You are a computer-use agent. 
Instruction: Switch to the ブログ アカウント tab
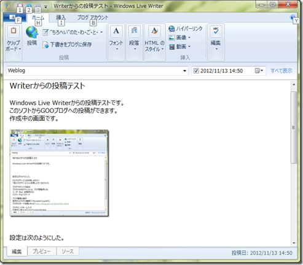pos(93,18)
